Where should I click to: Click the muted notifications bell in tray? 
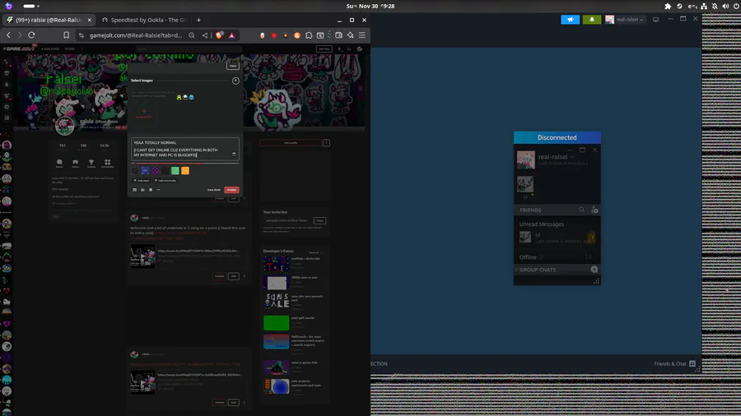[715, 6]
